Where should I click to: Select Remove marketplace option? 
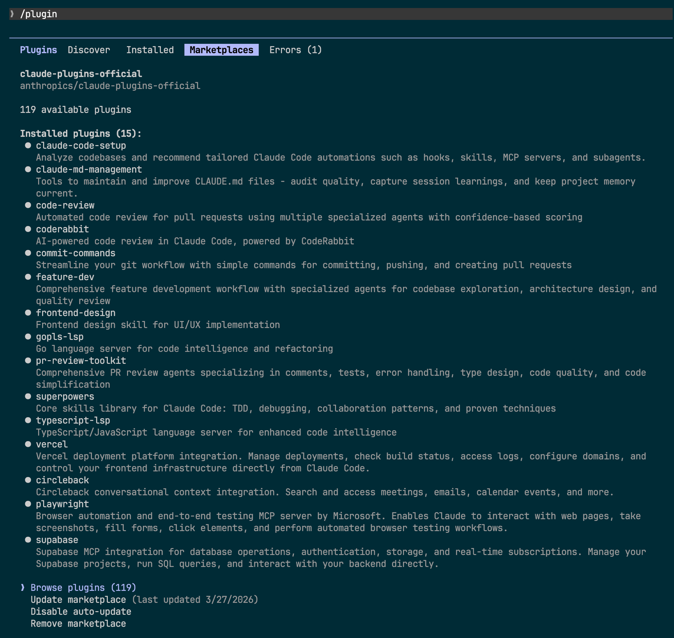pyautogui.click(x=78, y=623)
